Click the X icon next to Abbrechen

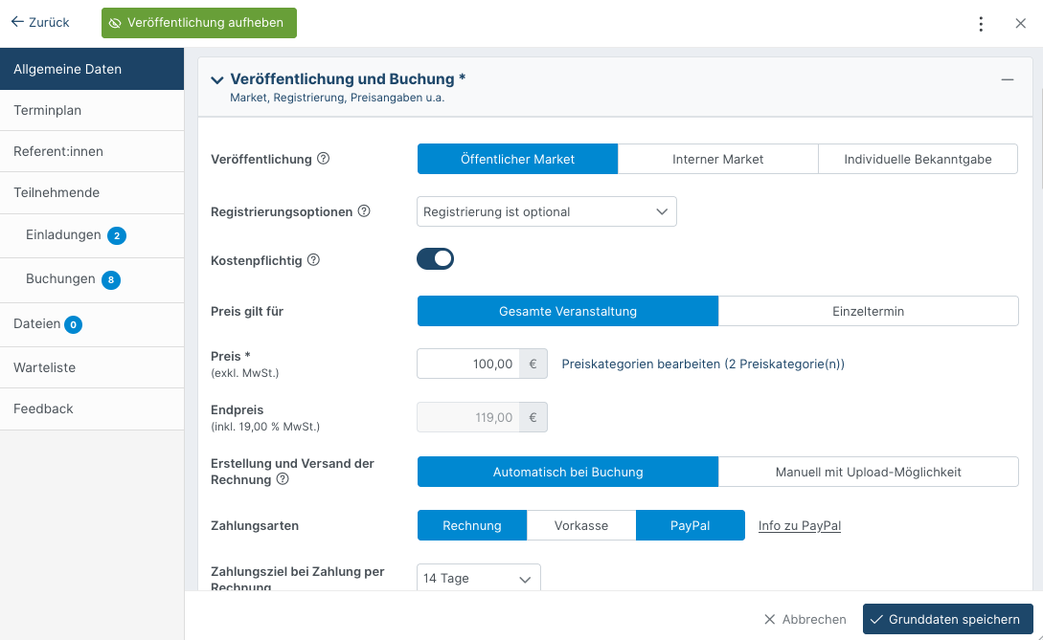pyautogui.click(x=770, y=619)
